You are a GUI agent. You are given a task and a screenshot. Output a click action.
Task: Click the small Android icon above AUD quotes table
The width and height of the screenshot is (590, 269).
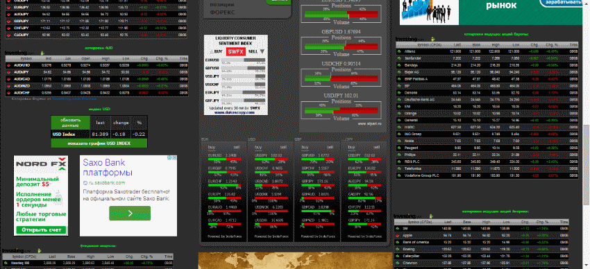42,53
